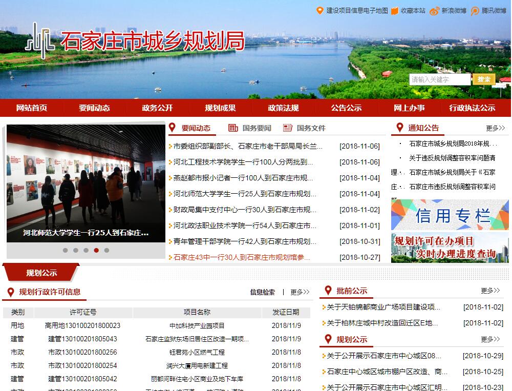Select the fifth carousel dot indicator
The height and width of the screenshot is (391, 512).
[106, 251]
